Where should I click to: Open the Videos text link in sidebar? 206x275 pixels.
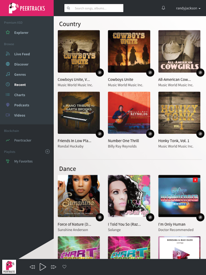pos(20,115)
